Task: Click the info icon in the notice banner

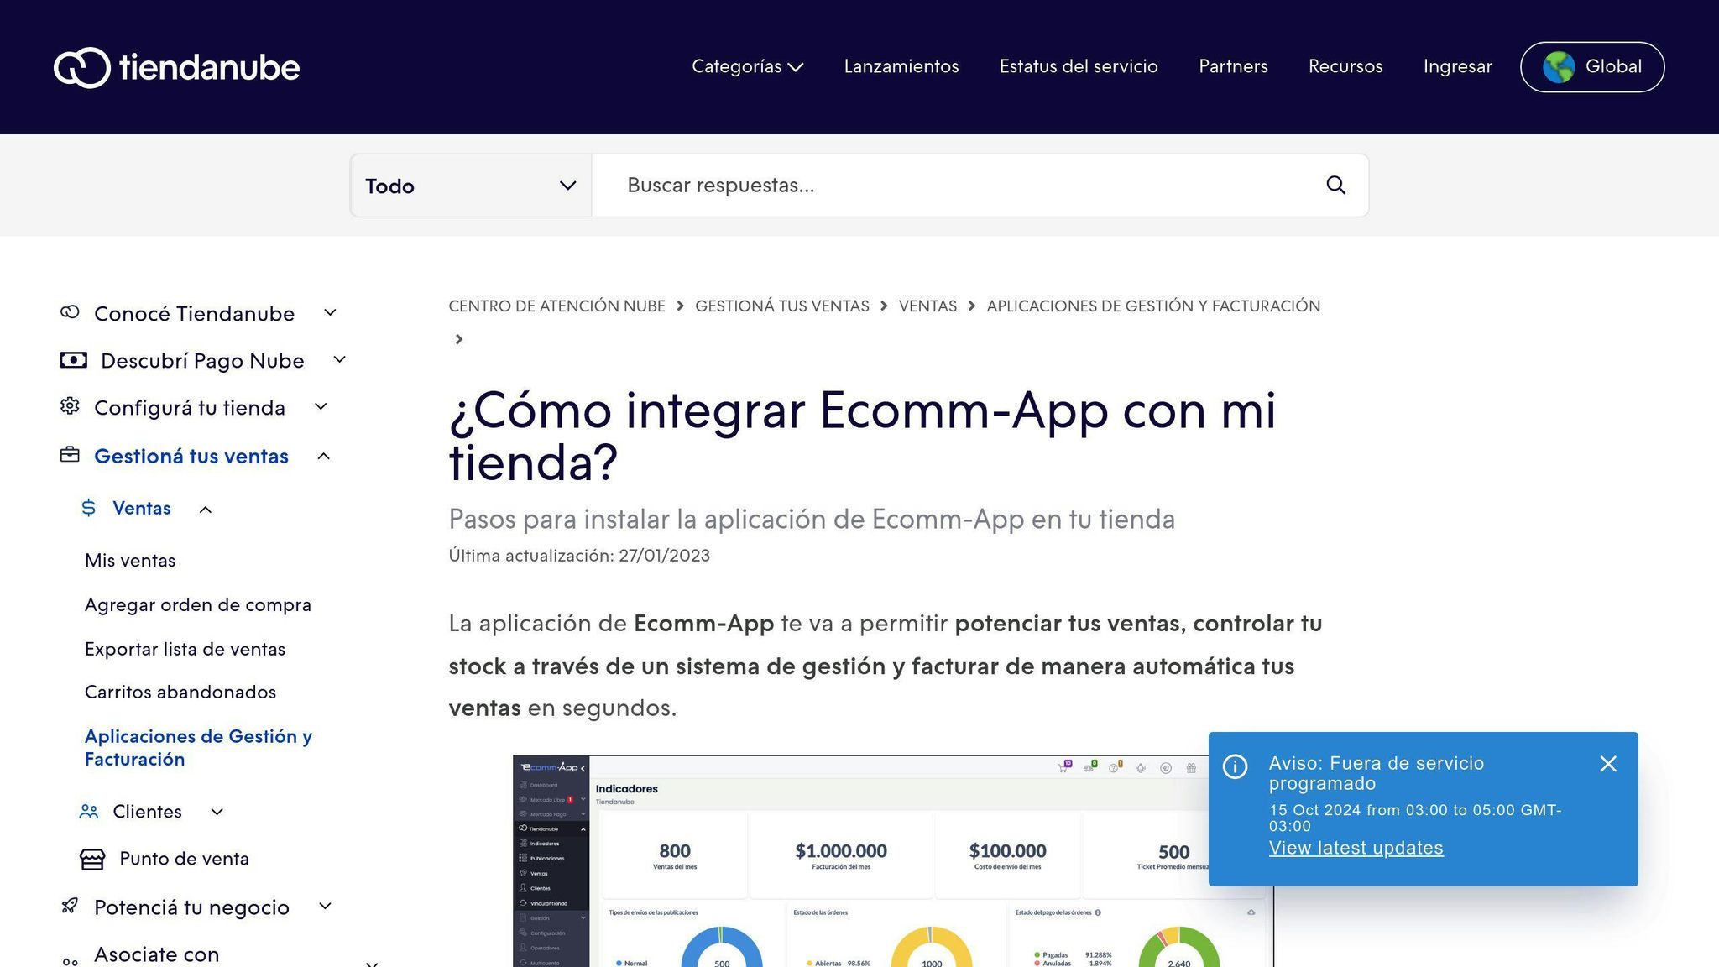Action: click(1235, 766)
